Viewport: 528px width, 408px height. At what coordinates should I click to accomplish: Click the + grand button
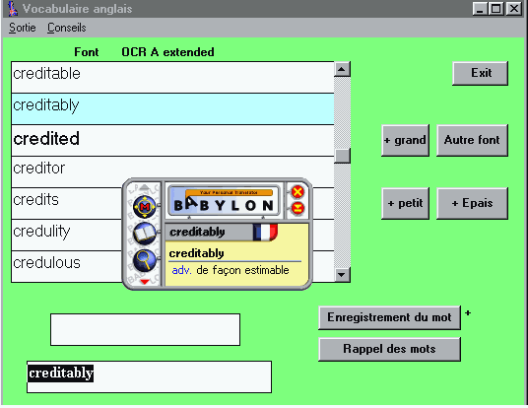click(x=406, y=140)
